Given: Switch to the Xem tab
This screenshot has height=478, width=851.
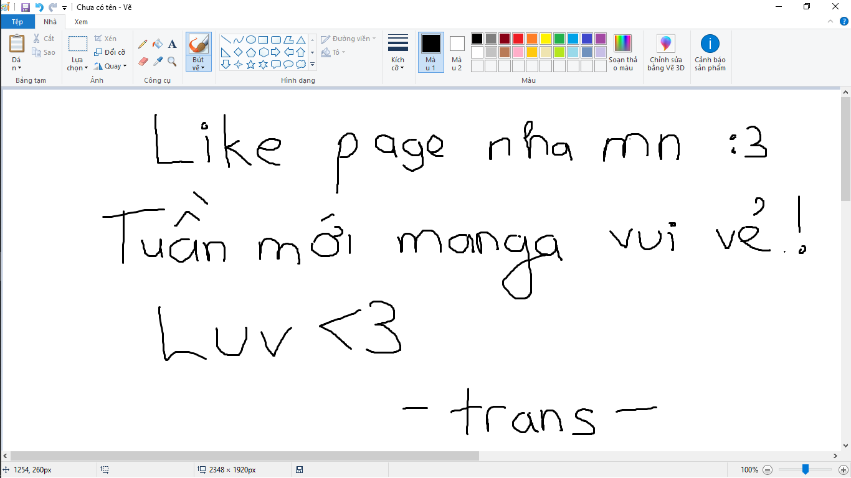Looking at the screenshot, I should (81, 22).
